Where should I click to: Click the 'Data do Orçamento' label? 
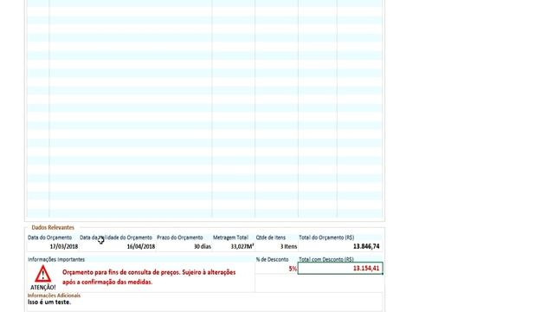(50, 237)
